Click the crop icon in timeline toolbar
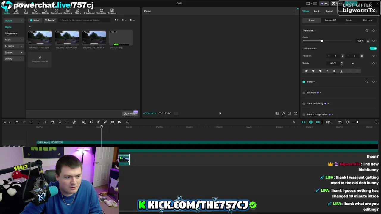The image size is (381, 214). (67, 122)
